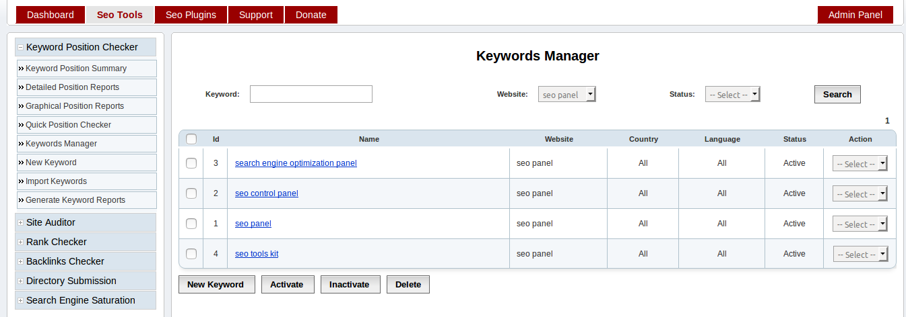The image size is (906, 317).
Task: Check the box for search engine optimization panel
Action: click(191, 163)
